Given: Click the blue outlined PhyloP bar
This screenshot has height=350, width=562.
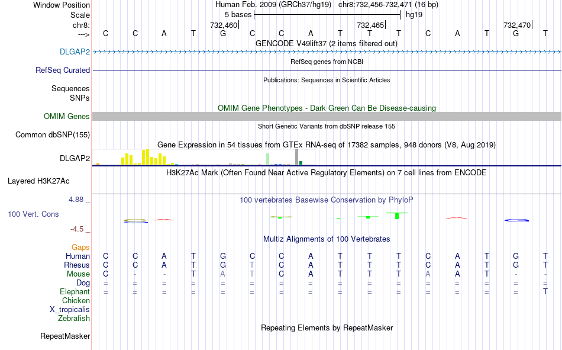Looking at the screenshot, I should click(516, 220).
